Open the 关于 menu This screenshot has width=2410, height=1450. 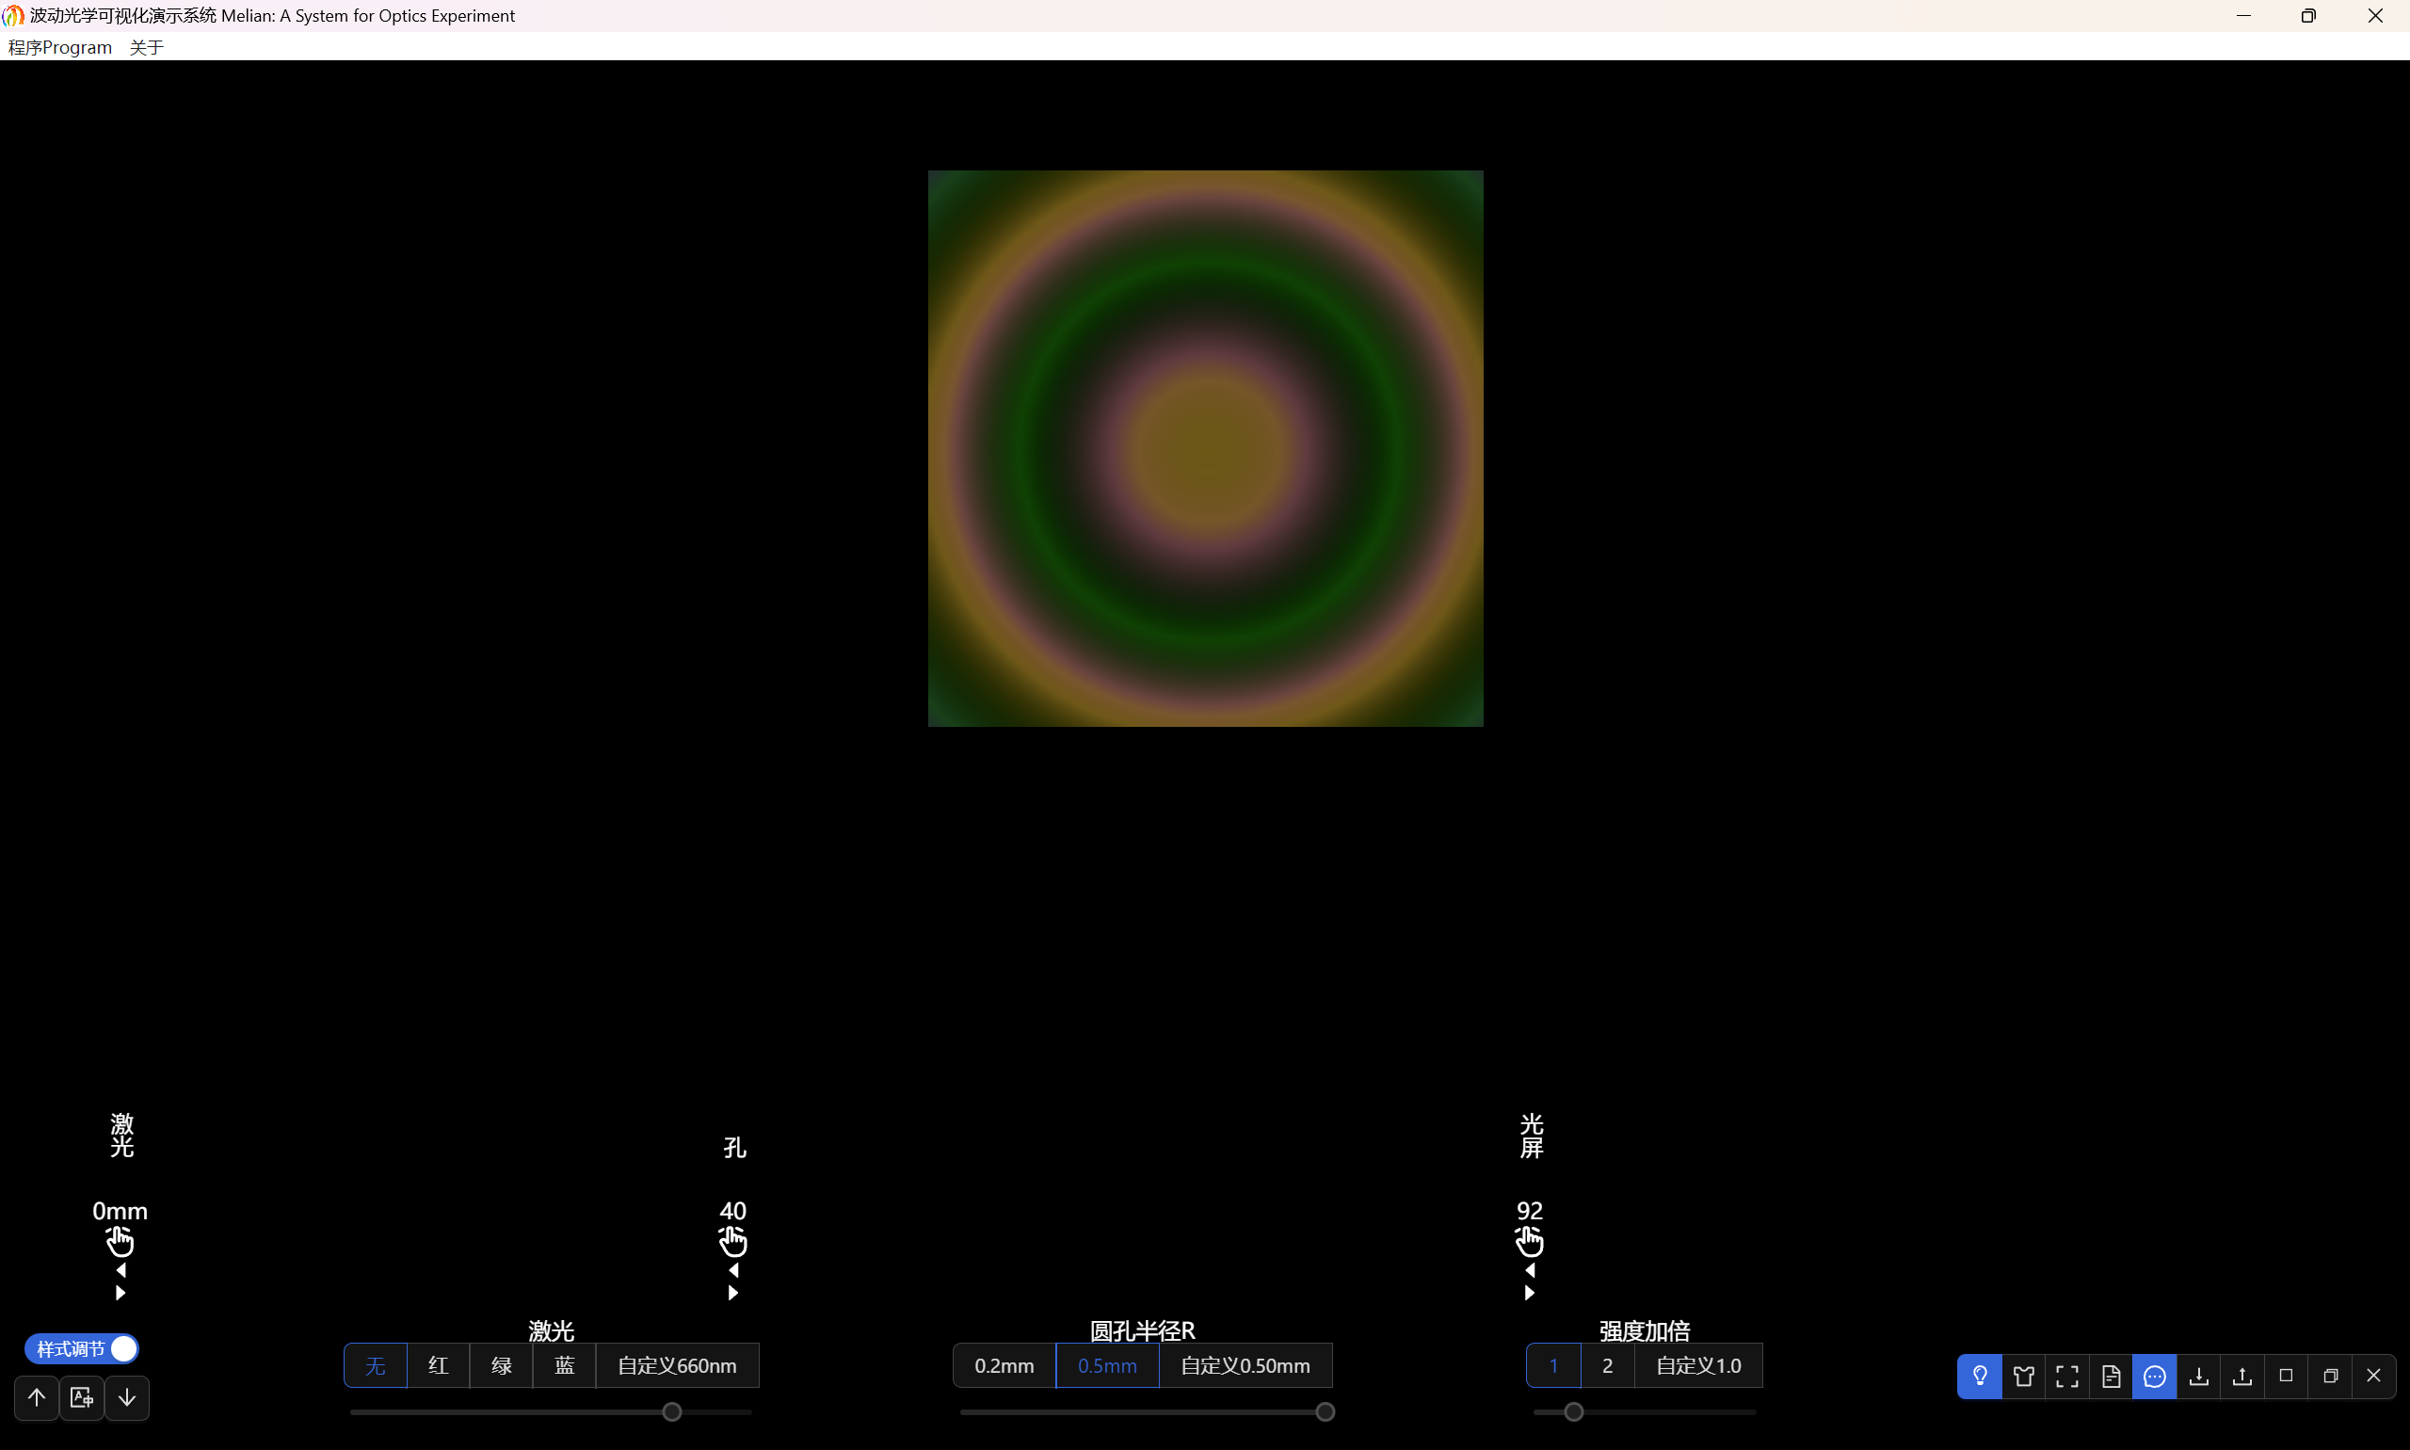pos(147,47)
